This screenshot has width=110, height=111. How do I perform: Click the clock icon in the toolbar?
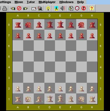(x=77, y=8)
